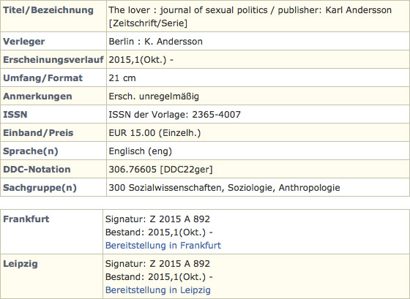Click the Leipzig location label
The image size is (410, 299).
[x=20, y=264]
